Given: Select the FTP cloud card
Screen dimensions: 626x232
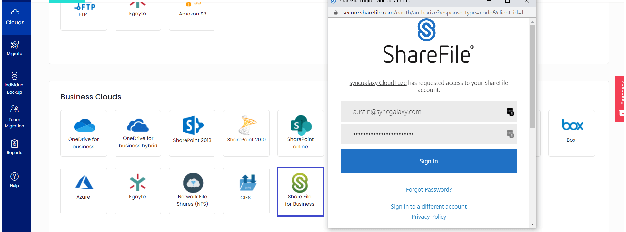Looking at the screenshot, I should 84,15.
